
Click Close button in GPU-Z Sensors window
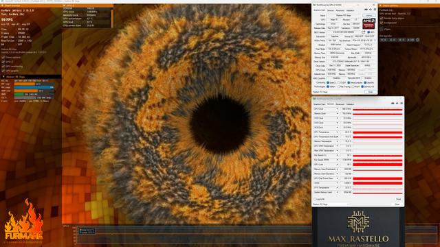click(x=397, y=204)
